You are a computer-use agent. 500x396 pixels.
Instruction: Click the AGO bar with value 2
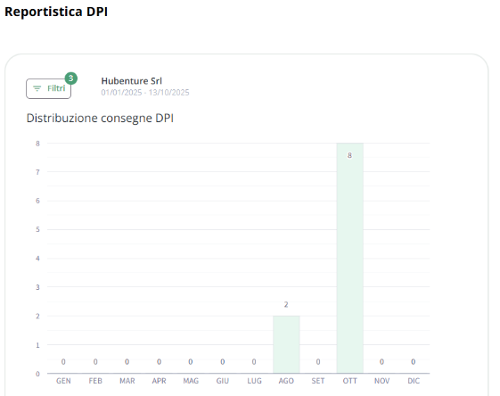pos(286,344)
